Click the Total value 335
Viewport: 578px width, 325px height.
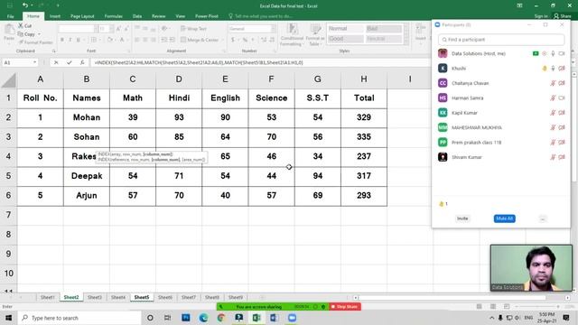point(364,137)
